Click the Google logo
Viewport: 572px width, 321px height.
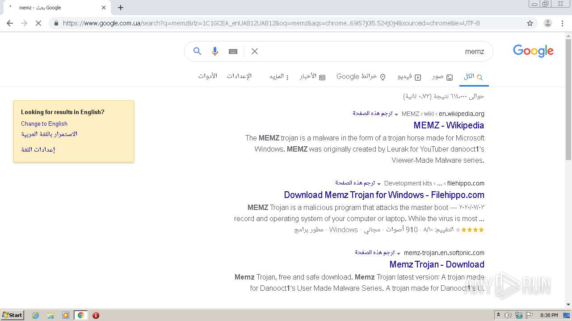tap(533, 51)
